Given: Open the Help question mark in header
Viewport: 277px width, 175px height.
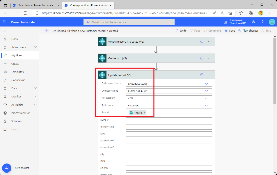Looking at the screenshot, I should pos(262,22).
